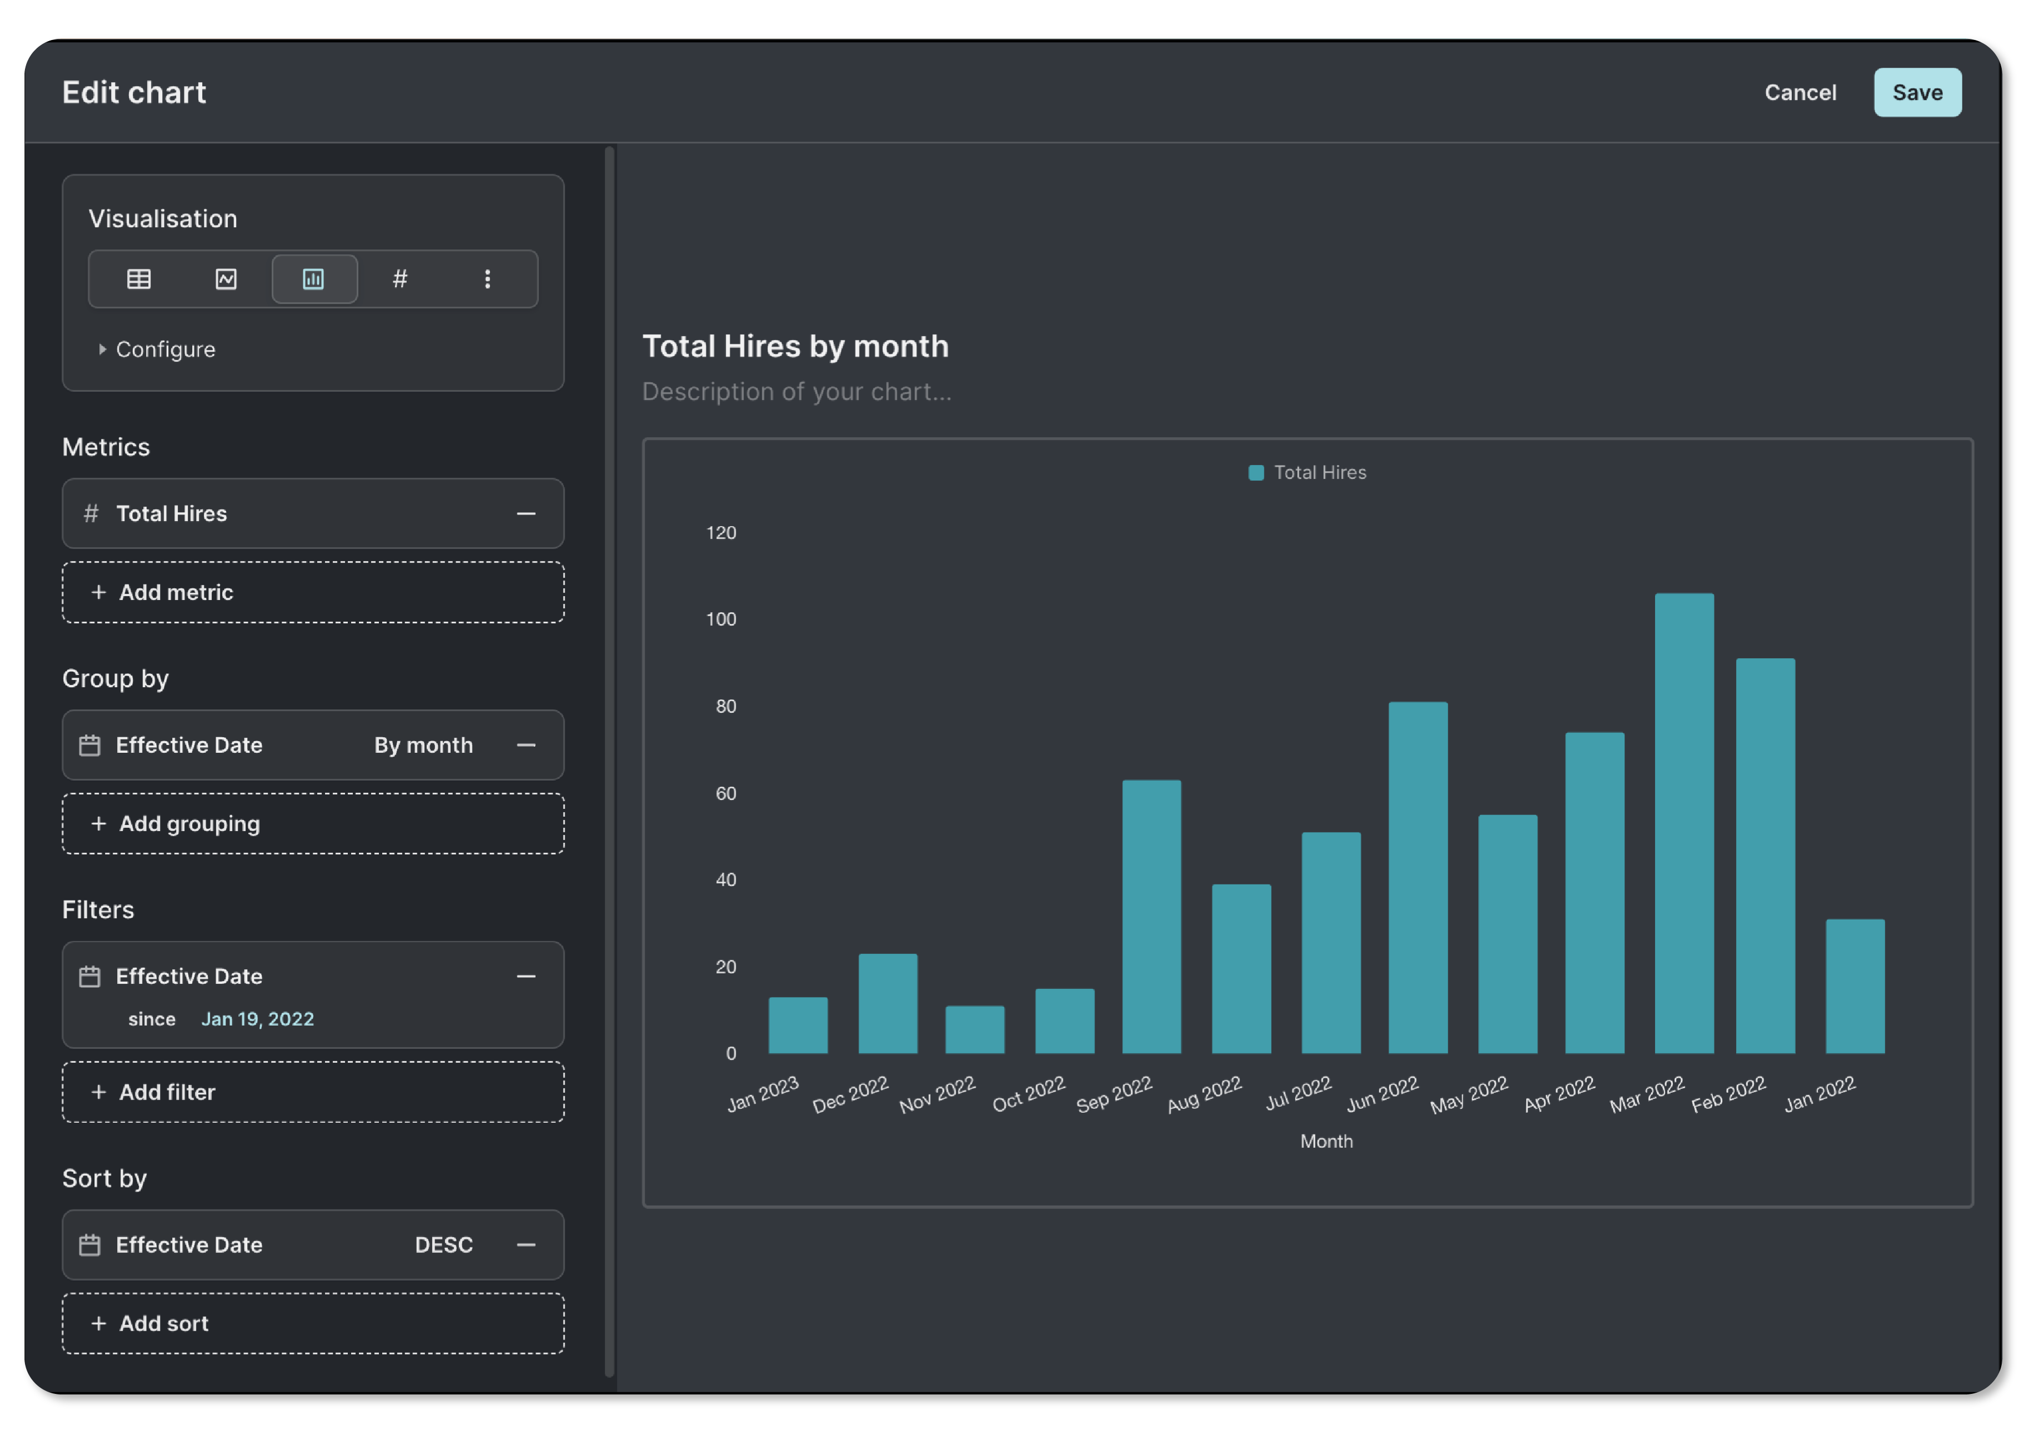Remove the Effective Date sort
2034x1450 pixels.
coord(526,1244)
